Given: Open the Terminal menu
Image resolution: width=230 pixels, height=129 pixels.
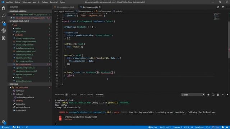Looking at the screenshot, I should pyautogui.click(x=54, y=2).
